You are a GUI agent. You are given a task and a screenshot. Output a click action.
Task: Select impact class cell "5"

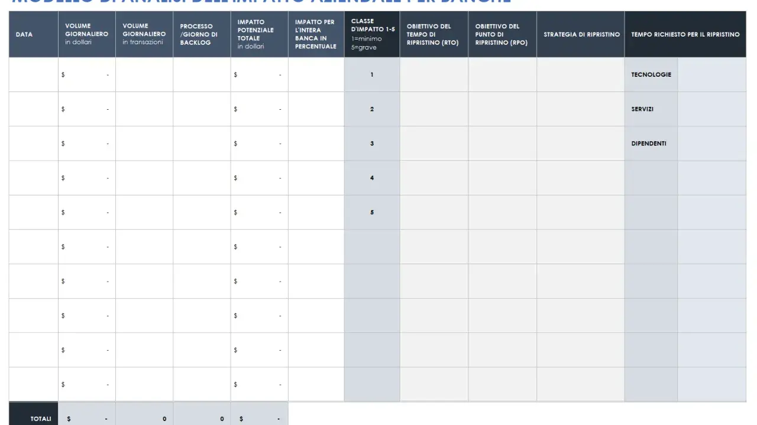pyautogui.click(x=372, y=212)
